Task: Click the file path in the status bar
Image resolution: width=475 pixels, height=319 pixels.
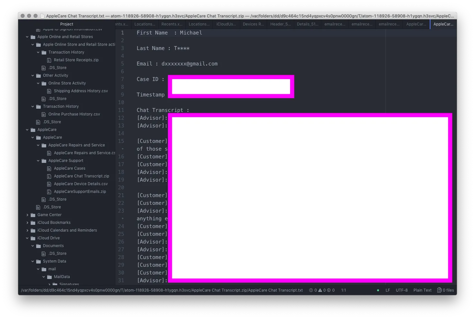Action: [162, 290]
